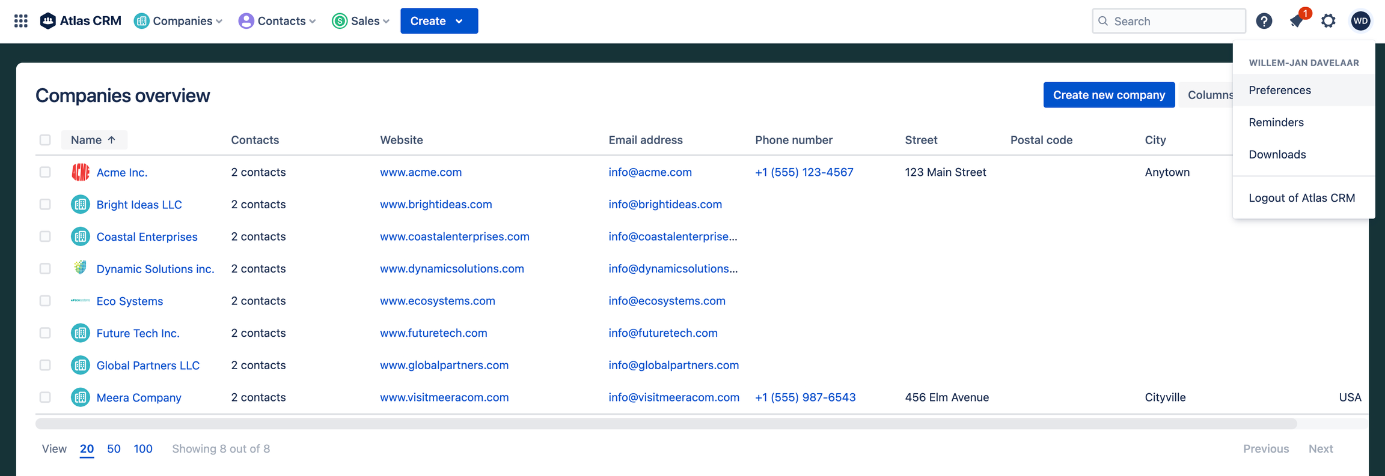
Task: Open the settings gear icon
Action: (1328, 21)
